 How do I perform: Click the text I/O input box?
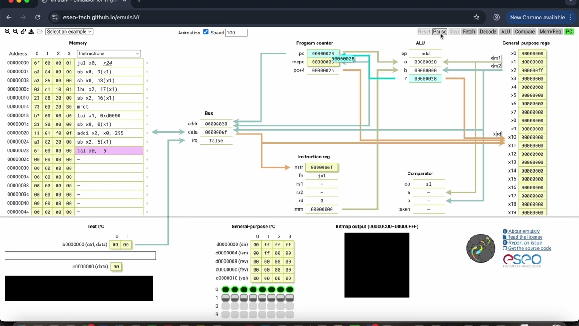coord(80,256)
